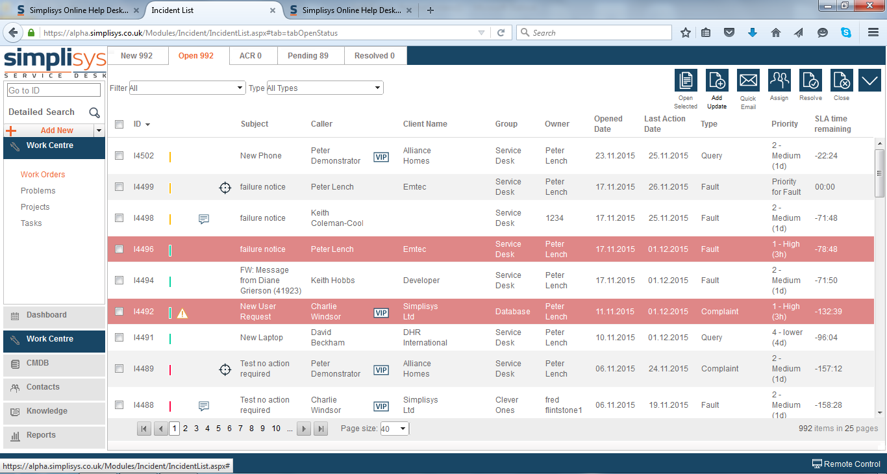This screenshot has height=474, width=887.
Task: Open the Problems link in Work Centre
Action: click(x=38, y=191)
